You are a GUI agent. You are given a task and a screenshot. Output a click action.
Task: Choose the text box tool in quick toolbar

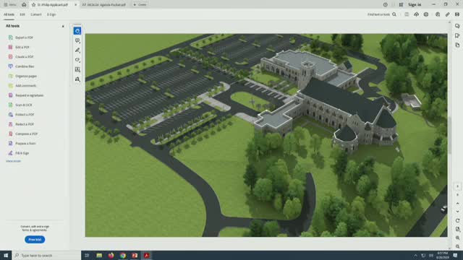pyautogui.click(x=77, y=69)
